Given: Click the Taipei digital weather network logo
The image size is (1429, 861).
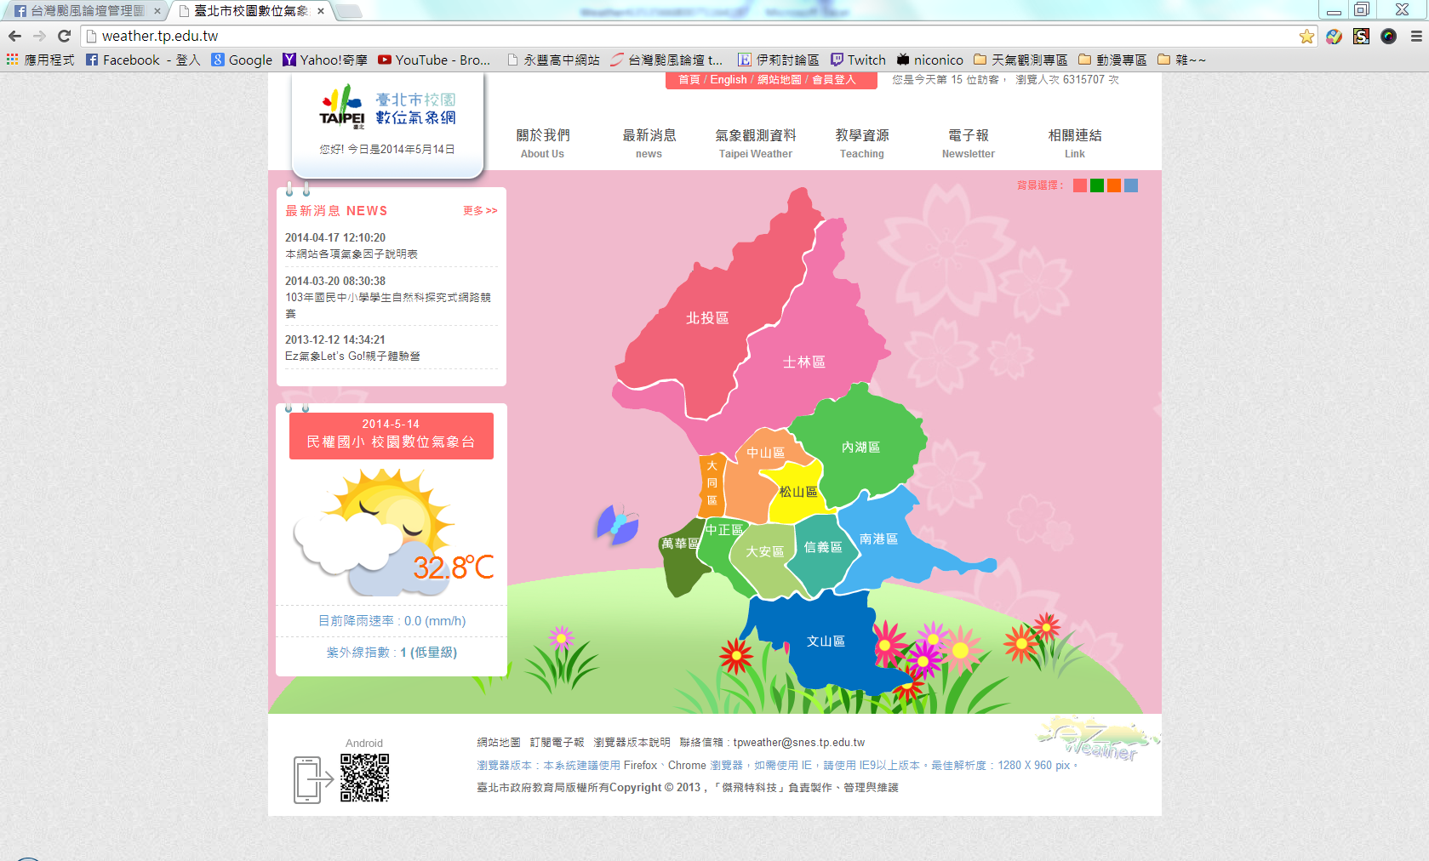Looking at the screenshot, I should click(387, 110).
